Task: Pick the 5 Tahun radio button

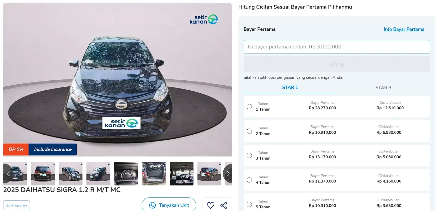Action: click(x=249, y=204)
